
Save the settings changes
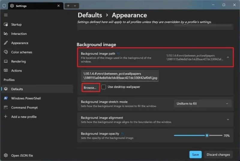click(196, 155)
